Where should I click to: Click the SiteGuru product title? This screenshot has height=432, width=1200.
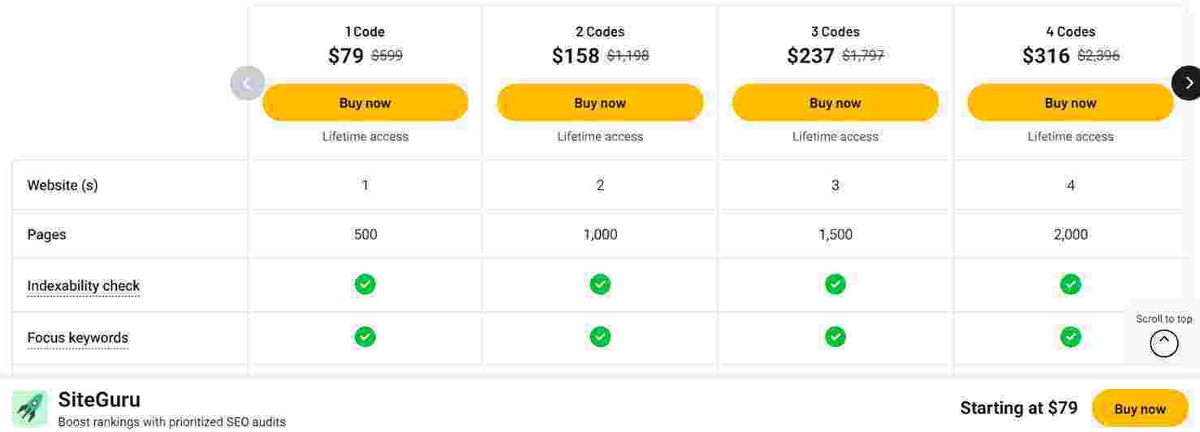coord(99,400)
